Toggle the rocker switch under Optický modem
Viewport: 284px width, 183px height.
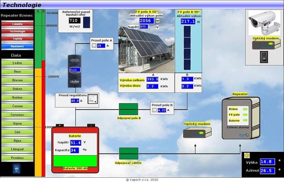[264, 57]
